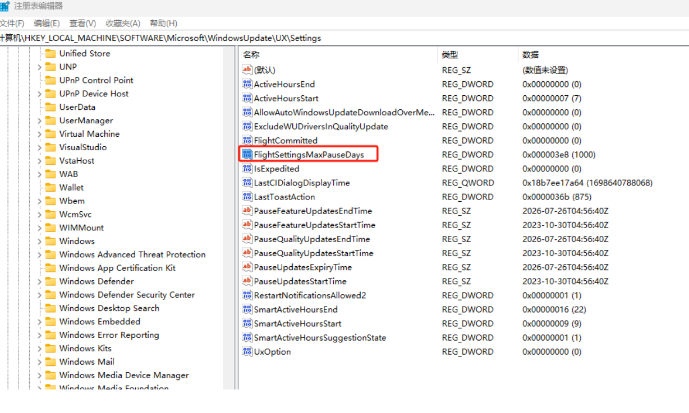Viewport: 689px width, 413px height.
Task: Select the Windows Mail key
Action: tap(86, 362)
